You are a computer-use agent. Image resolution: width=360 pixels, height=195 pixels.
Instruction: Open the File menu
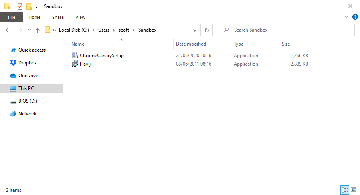12,17
